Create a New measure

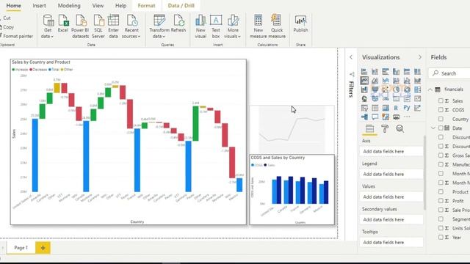click(258, 26)
